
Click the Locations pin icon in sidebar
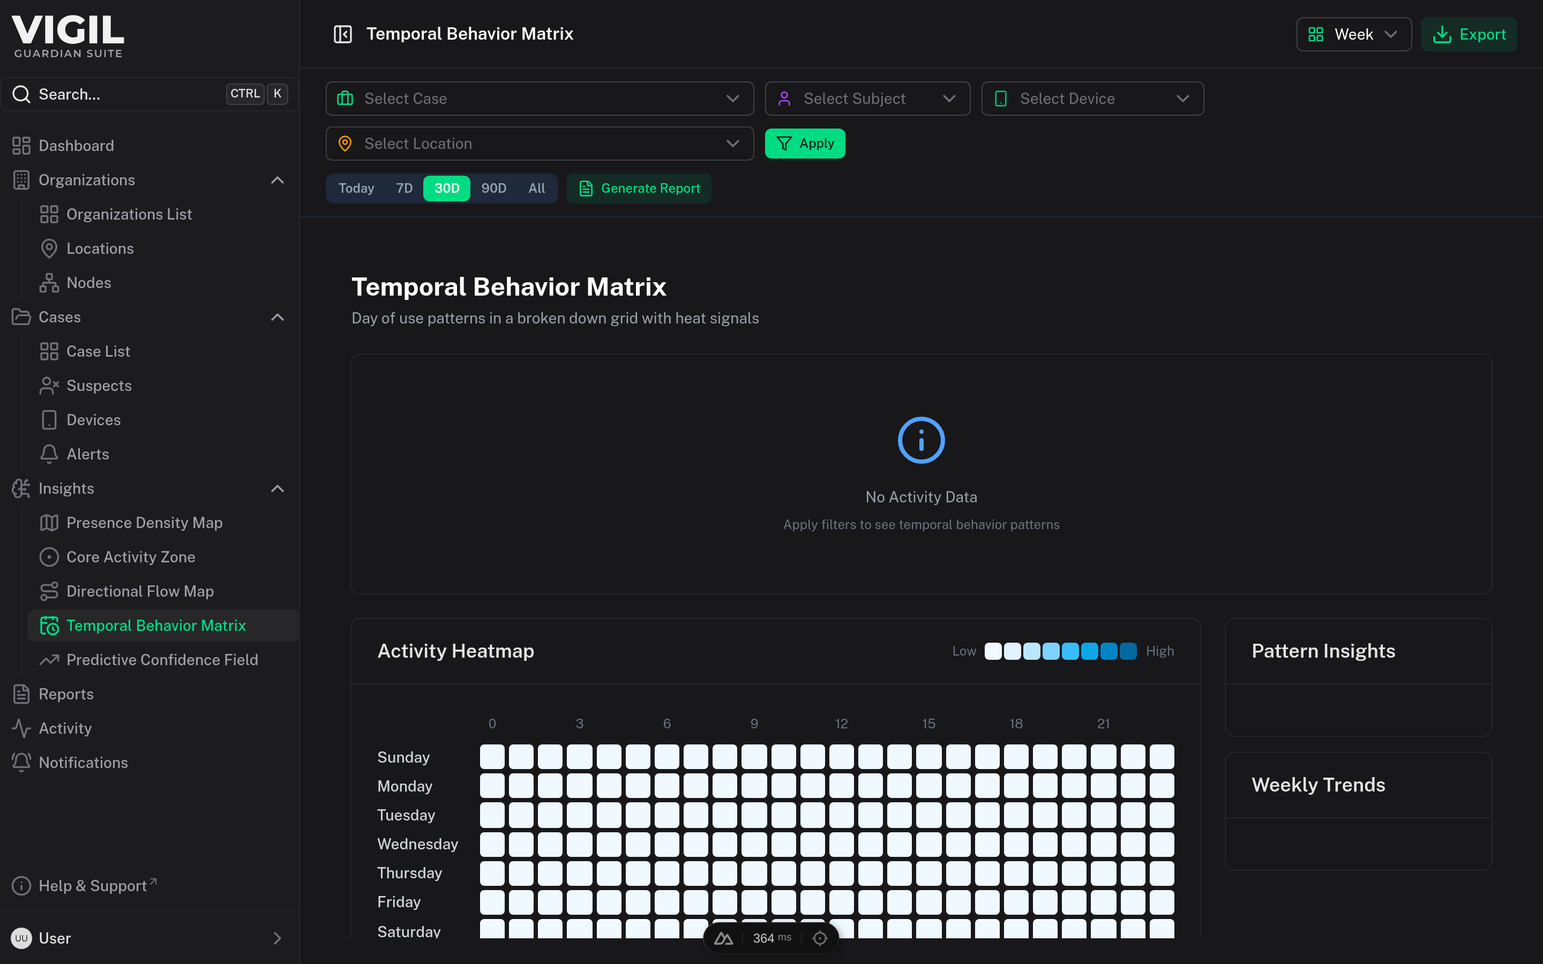(49, 248)
